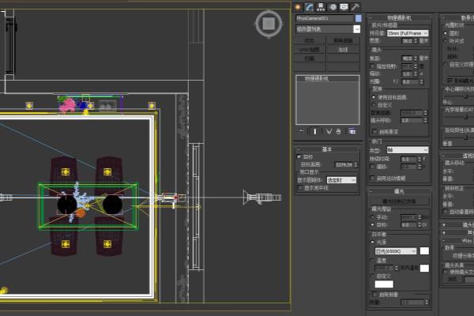
Task: Collapse the Exposure rollout header
Action: tap(399, 191)
